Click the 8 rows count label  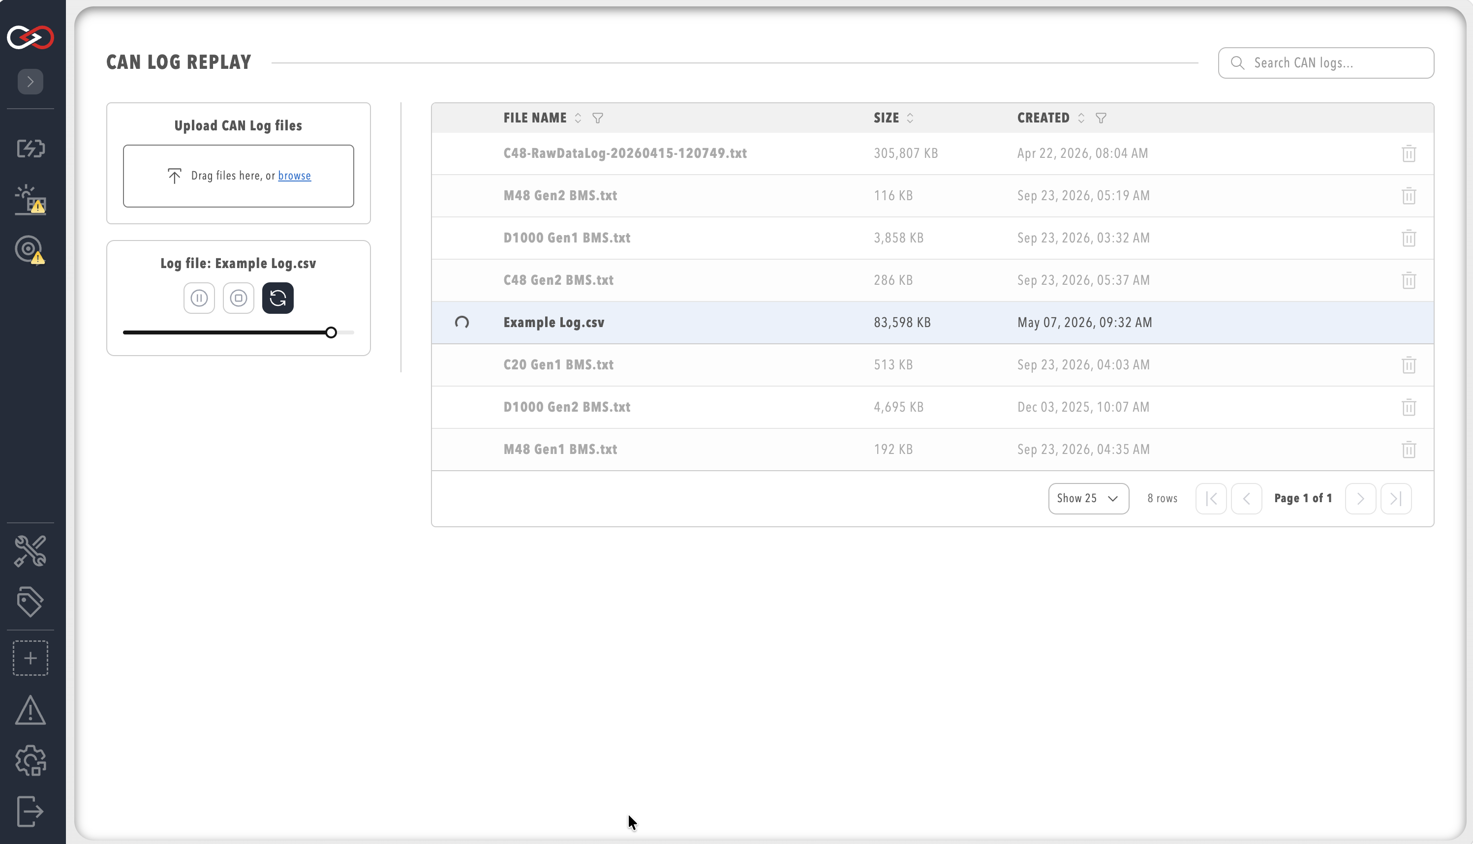[1162, 499]
